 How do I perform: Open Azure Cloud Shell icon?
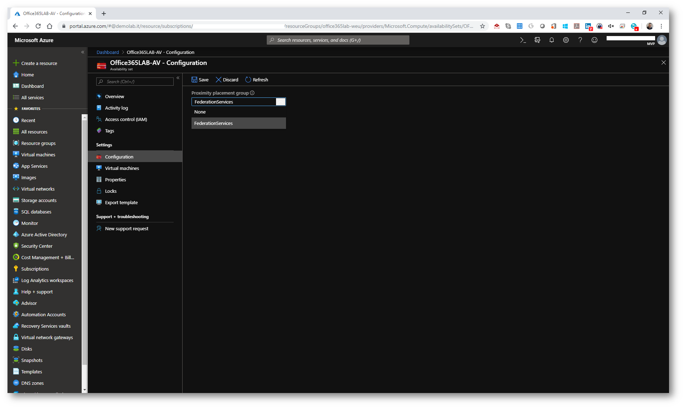(523, 40)
